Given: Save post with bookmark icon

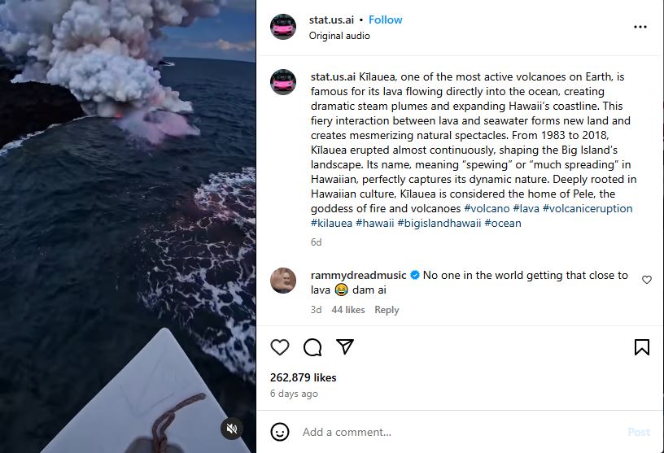Looking at the screenshot, I should [x=641, y=347].
